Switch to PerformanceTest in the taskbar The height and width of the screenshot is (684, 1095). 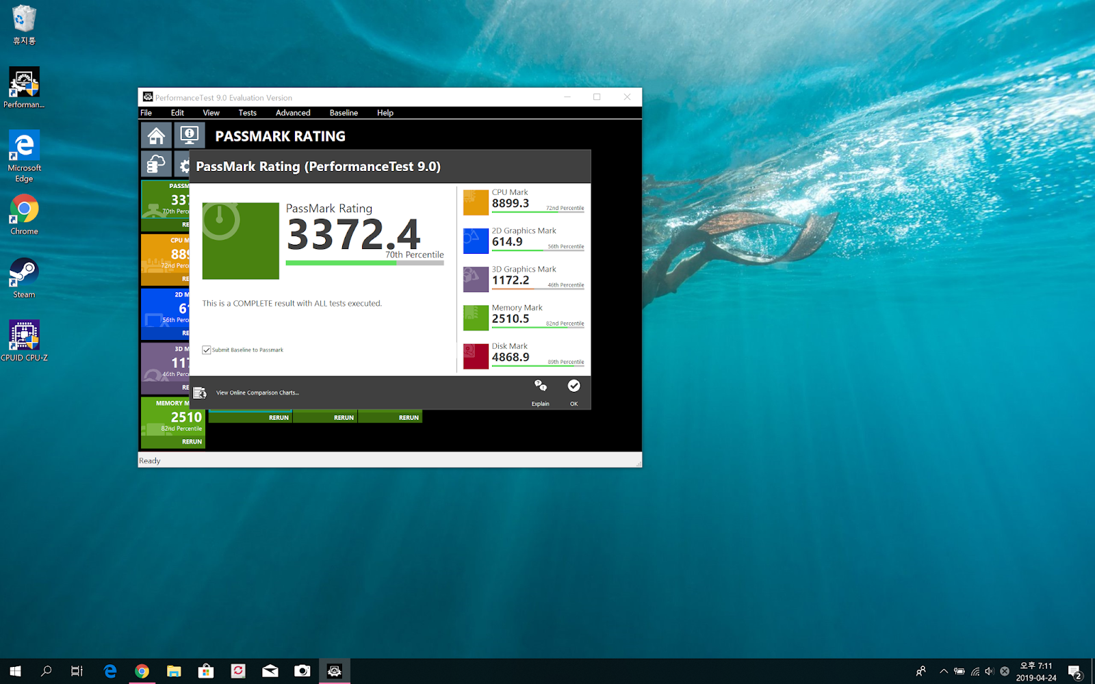[x=335, y=671]
